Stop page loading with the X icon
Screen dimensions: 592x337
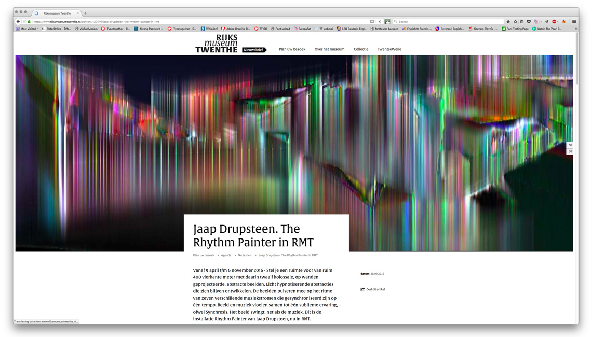[380, 21]
